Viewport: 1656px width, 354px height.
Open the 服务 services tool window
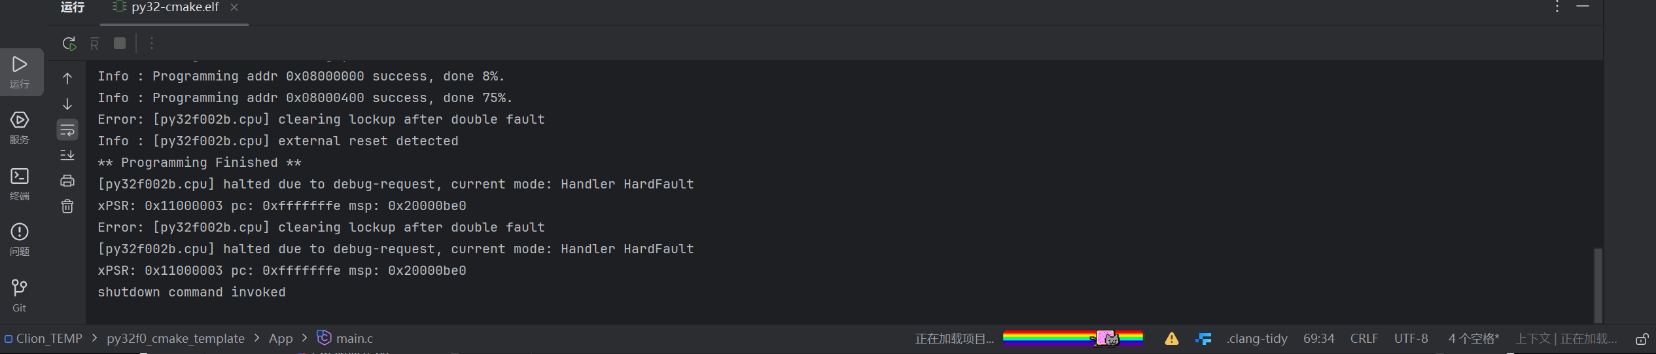click(20, 128)
